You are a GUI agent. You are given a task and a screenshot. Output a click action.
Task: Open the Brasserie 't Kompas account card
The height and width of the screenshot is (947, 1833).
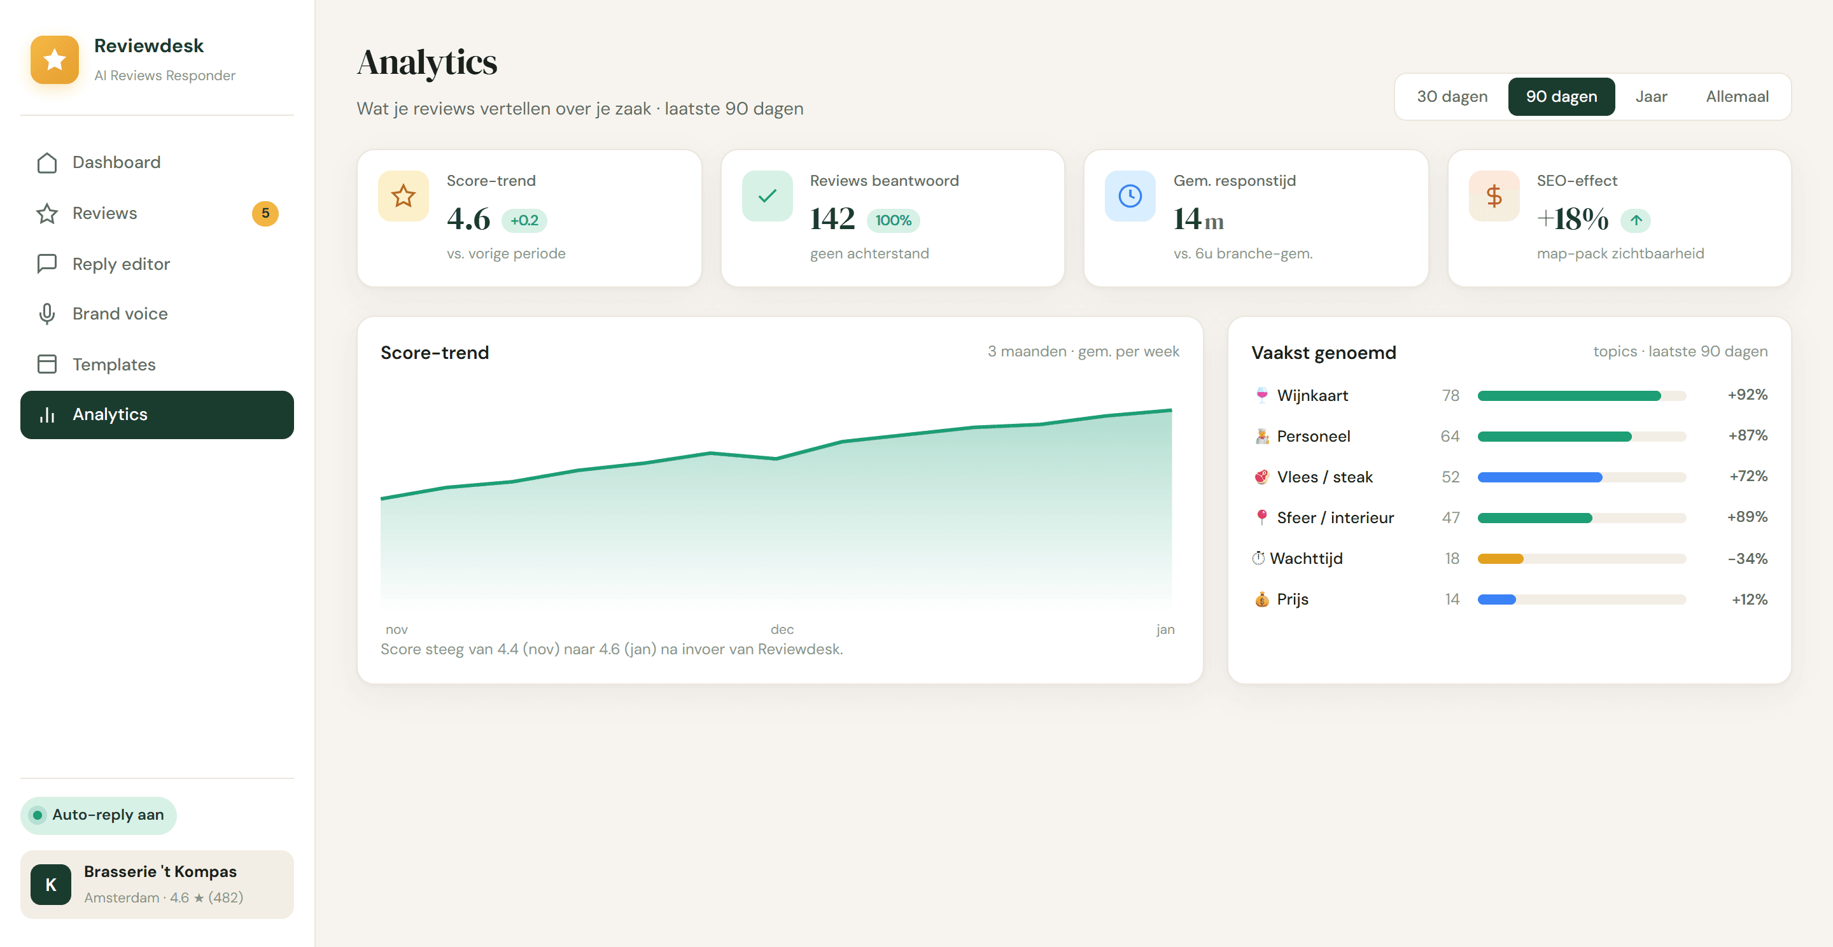(x=157, y=885)
